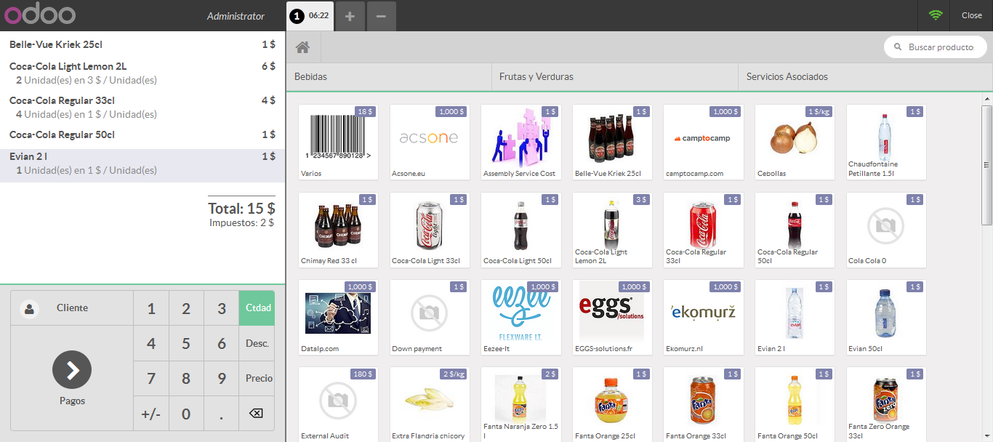Image resolution: width=993 pixels, height=442 pixels.
Task: Select Belle-Vue Kriek 25cl order line
Action: coord(142,44)
